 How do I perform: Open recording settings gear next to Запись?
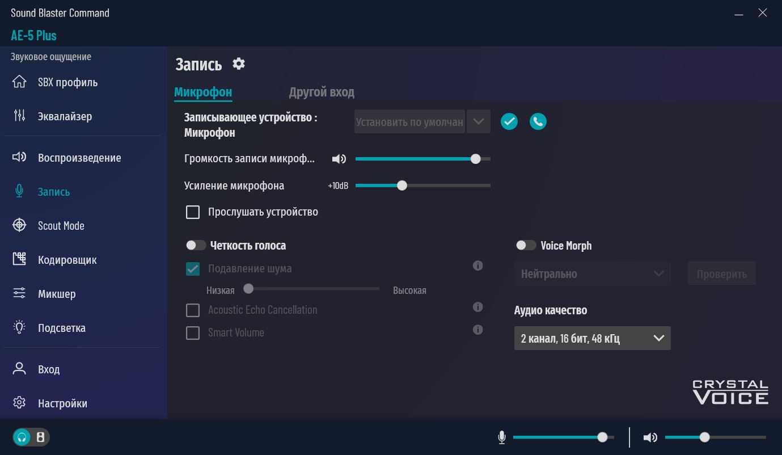pos(239,64)
